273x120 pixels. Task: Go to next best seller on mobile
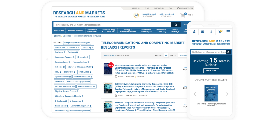pyautogui.click(x=227, y=94)
